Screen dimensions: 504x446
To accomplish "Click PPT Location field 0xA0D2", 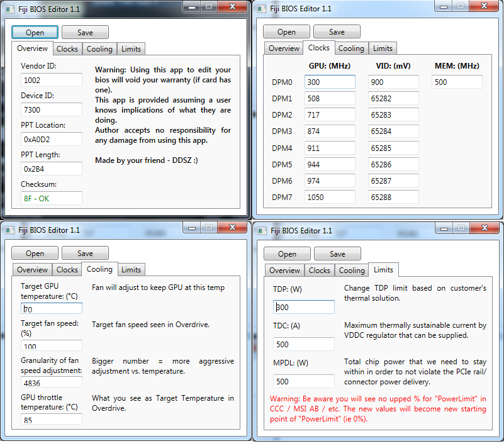I will point(52,139).
